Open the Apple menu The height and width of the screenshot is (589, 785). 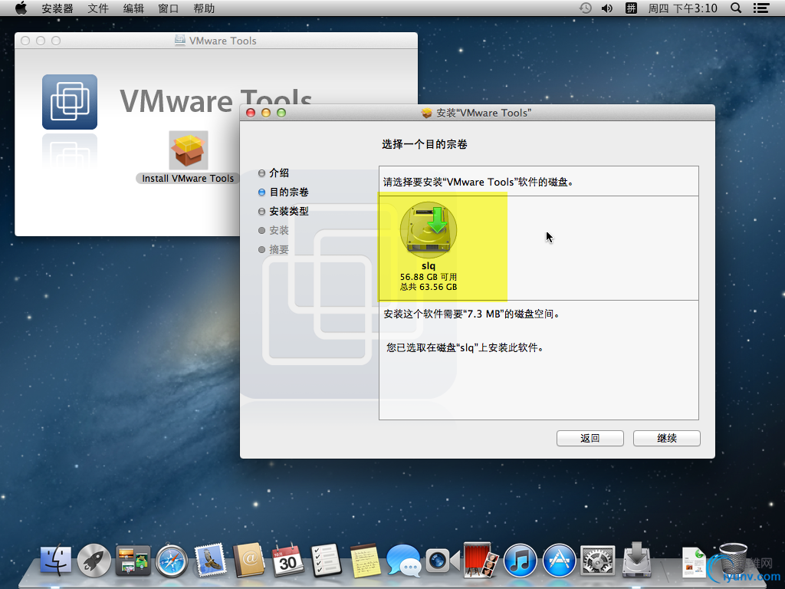[21, 8]
